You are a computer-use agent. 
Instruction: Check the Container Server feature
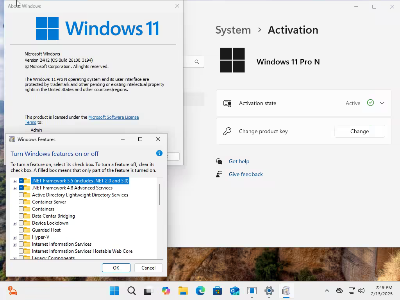point(21,202)
